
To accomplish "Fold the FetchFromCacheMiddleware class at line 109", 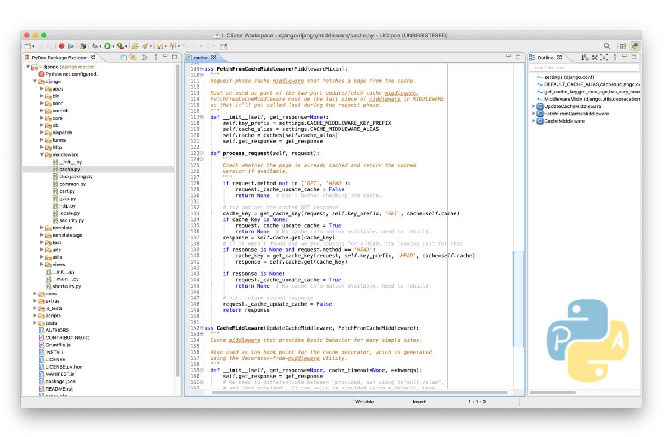I will [x=202, y=69].
